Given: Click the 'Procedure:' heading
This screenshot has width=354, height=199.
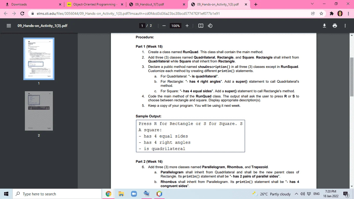Looking at the screenshot, I should (x=145, y=37).
